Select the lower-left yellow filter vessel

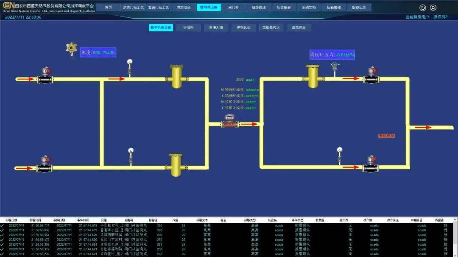pos(175,165)
